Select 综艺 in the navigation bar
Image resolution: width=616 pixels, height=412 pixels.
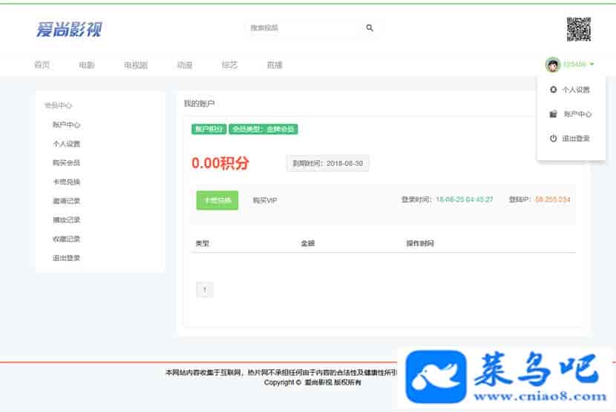pos(229,65)
